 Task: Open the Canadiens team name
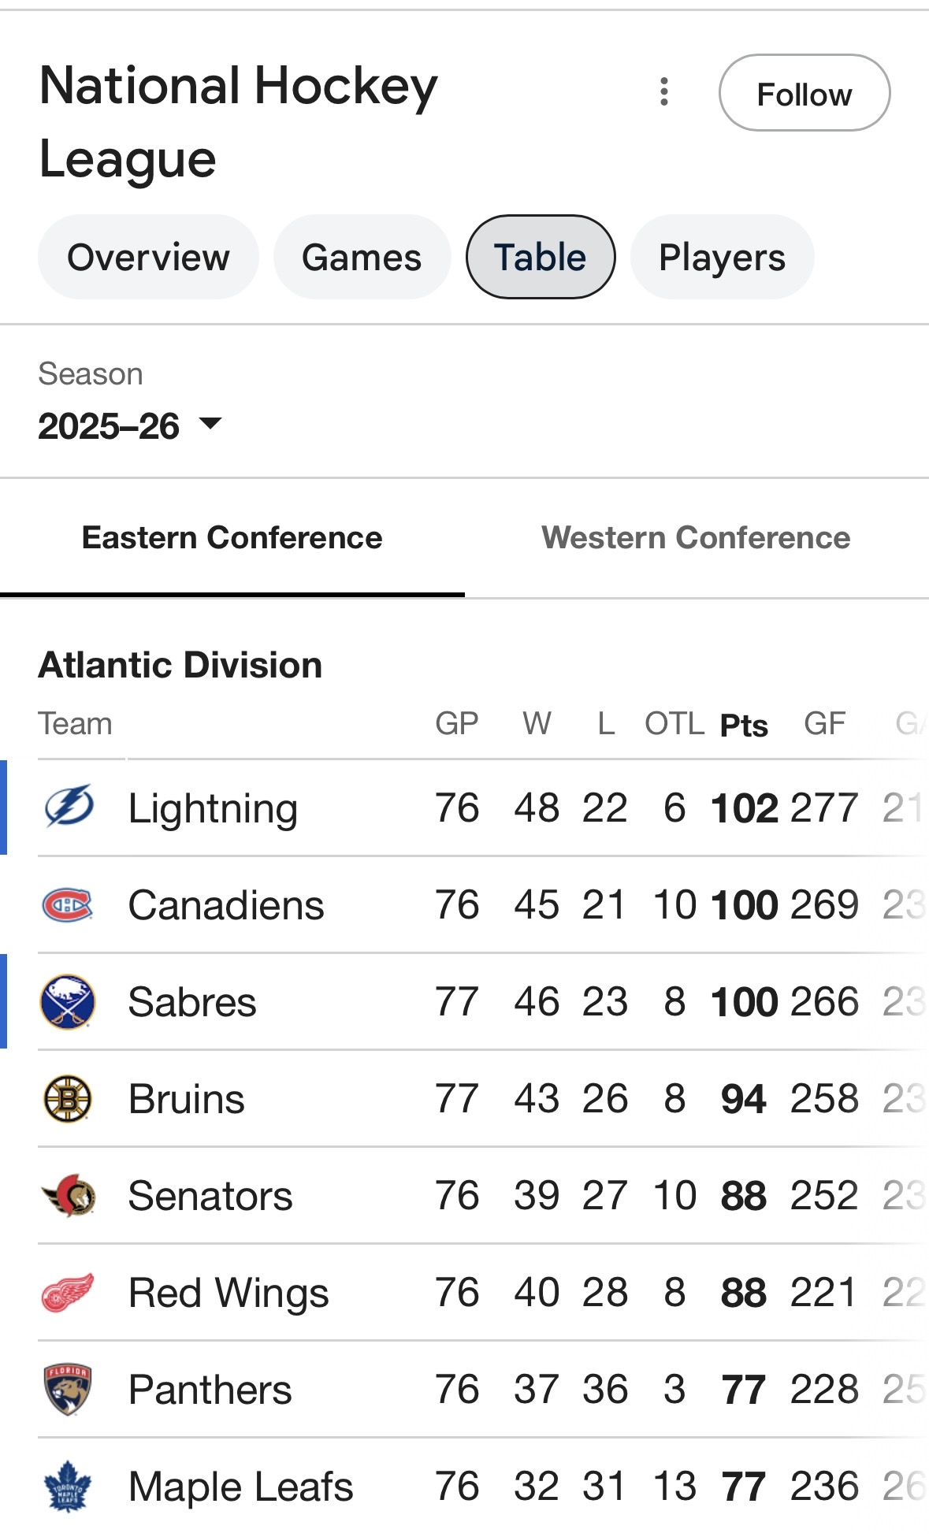[x=226, y=905]
